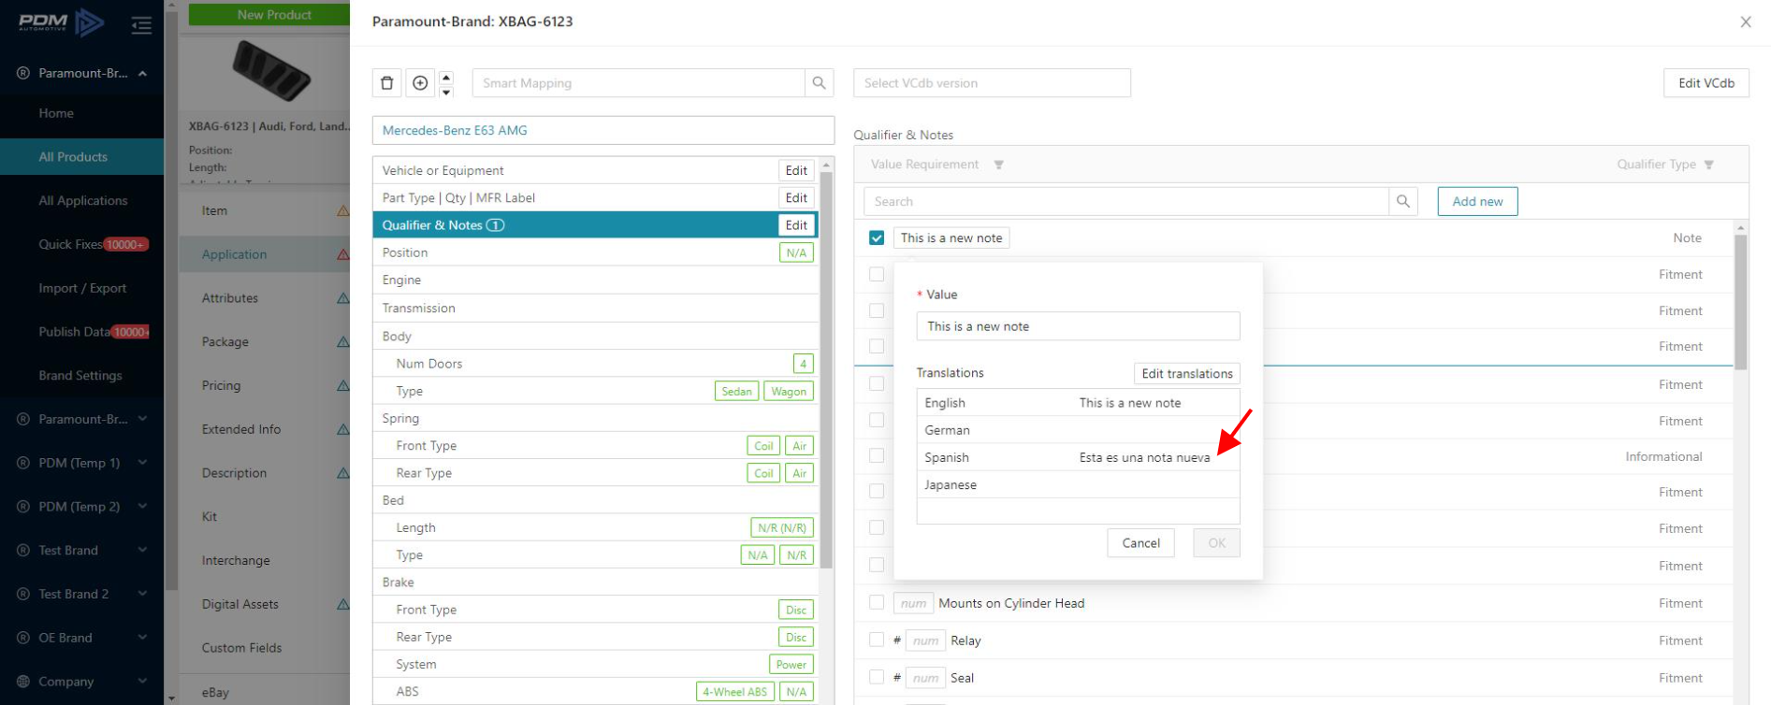Click the add application plus icon

tap(420, 83)
